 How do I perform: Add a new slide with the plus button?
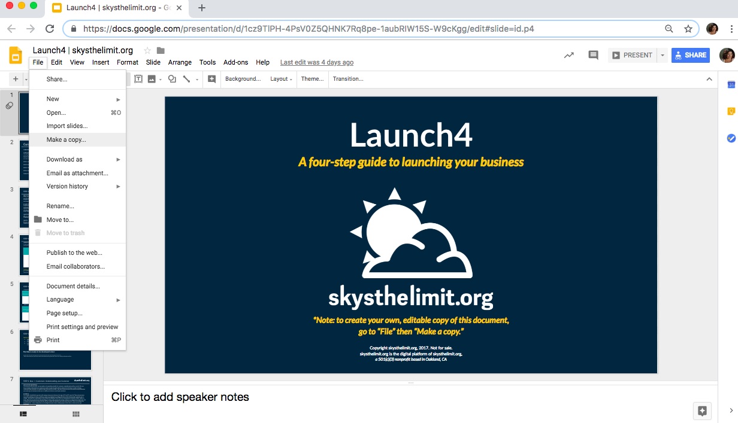click(16, 79)
